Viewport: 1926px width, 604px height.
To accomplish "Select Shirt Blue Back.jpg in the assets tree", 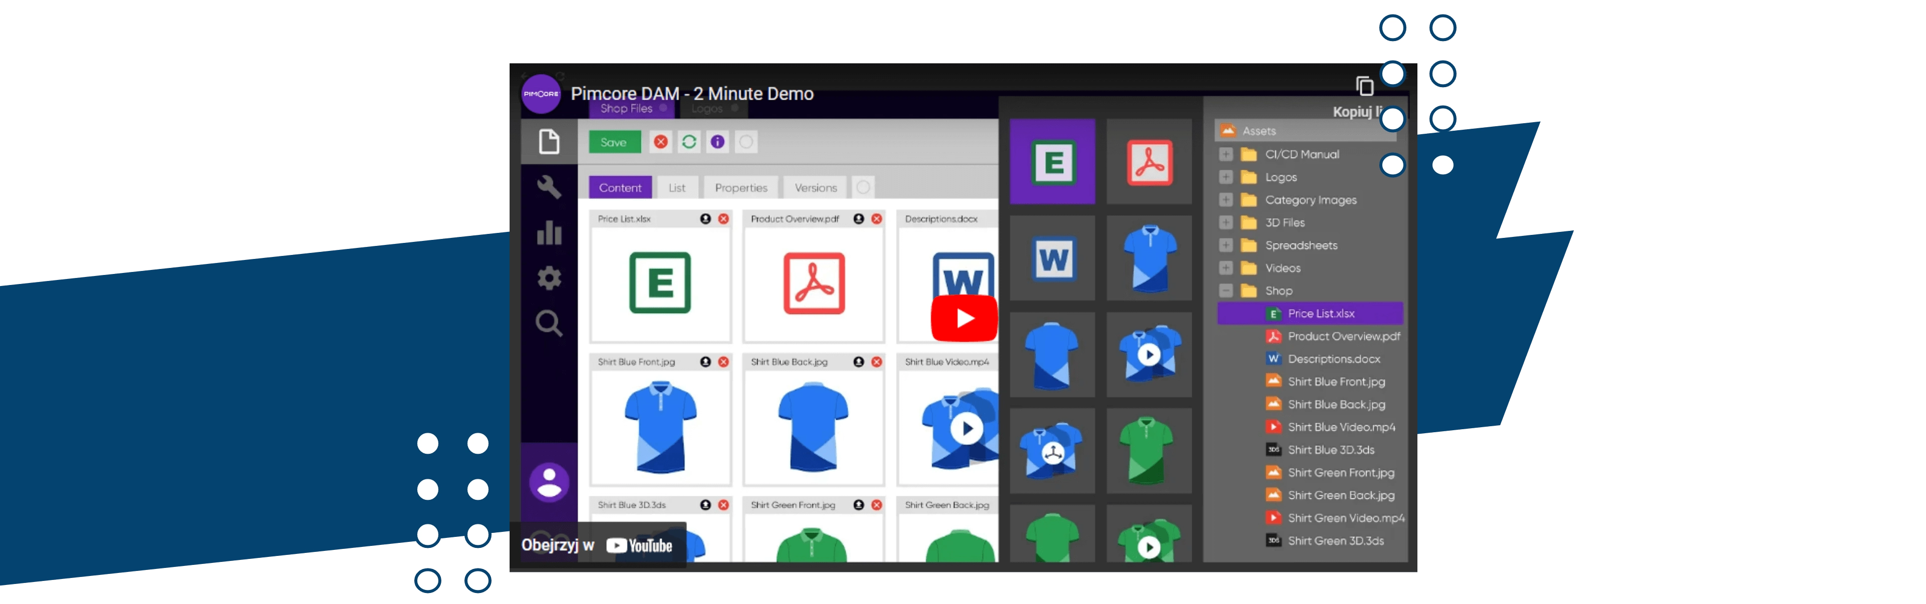I will click(x=1326, y=405).
